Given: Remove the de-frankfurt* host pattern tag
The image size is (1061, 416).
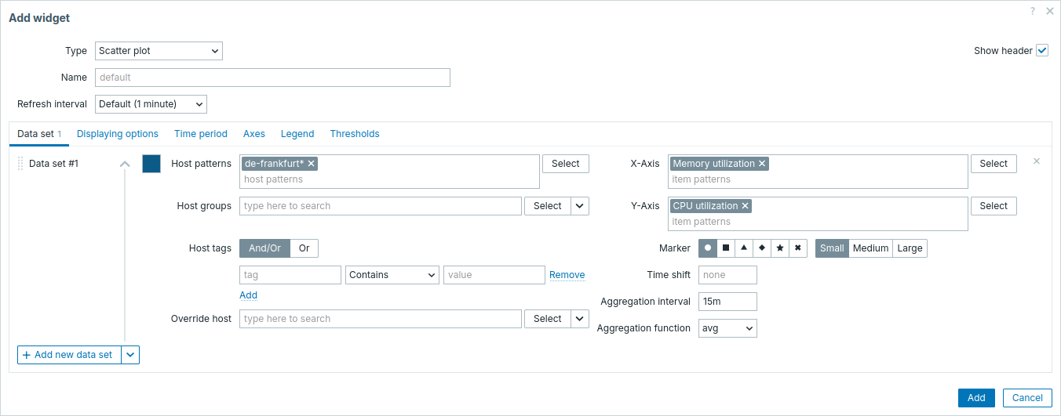Looking at the screenshot, I should [x=312, y=164].
